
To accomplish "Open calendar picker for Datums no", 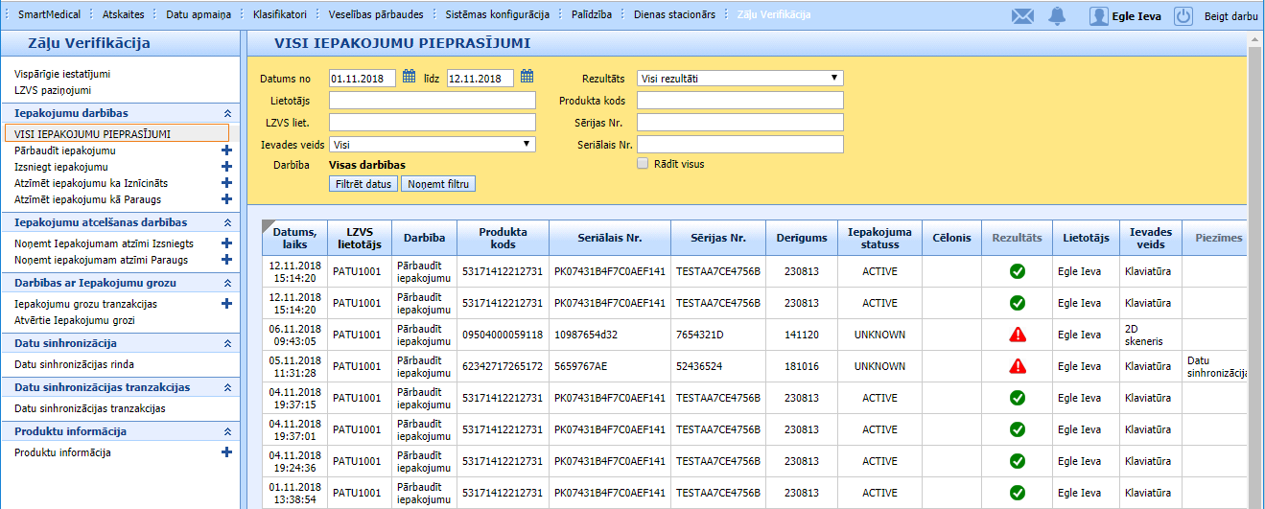I will 409,78.
